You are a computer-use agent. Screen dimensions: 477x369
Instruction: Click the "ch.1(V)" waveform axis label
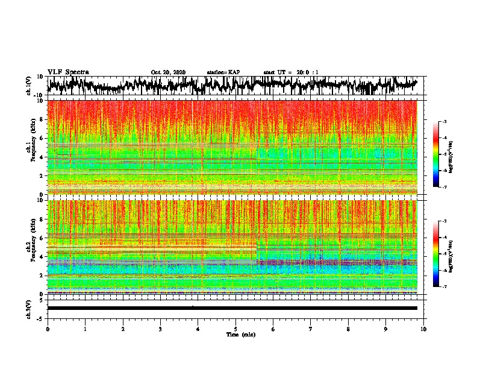[28, 86]
